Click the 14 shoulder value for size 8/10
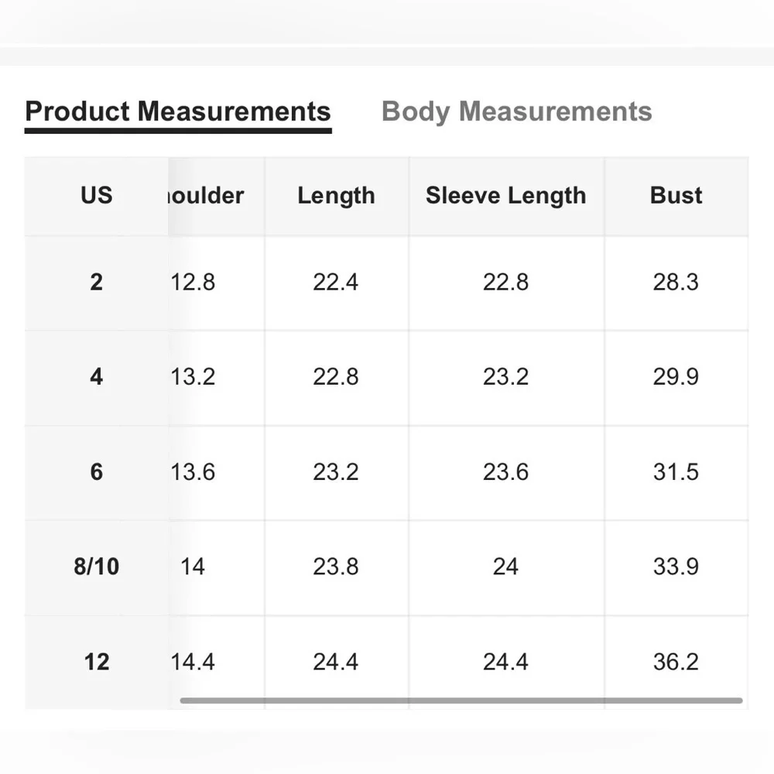Screen dimensions: 774x774 point(193,567)
